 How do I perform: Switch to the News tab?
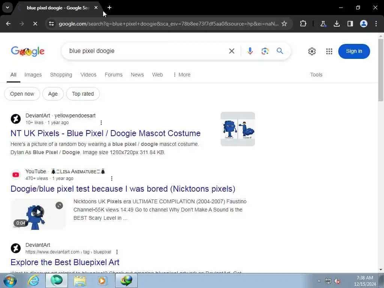(137, 75)
